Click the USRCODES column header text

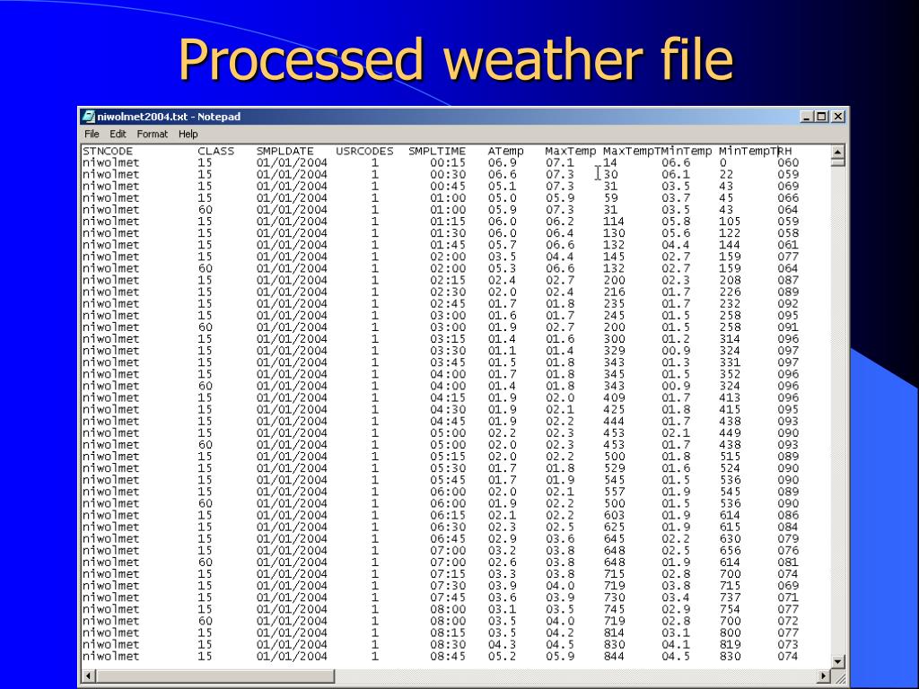364,151
